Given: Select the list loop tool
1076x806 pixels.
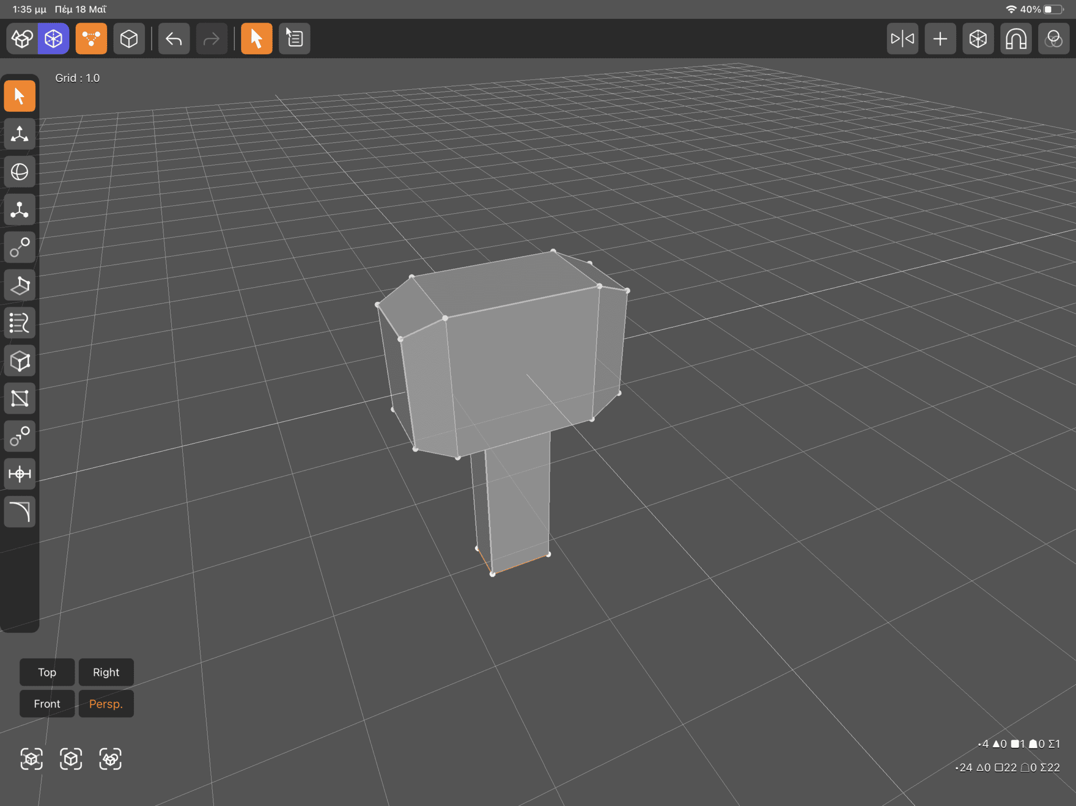Looking at the screenshot, I should (x=20, y=323).
